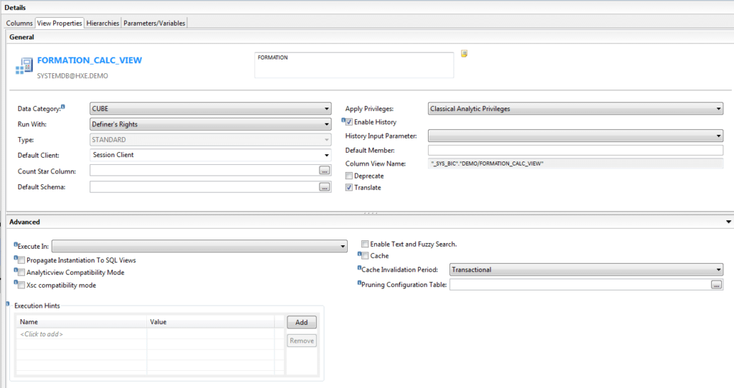Click the yellow note icon beside description box
Image resolution: width=734 pixels, height=388 pixels.
464,54
